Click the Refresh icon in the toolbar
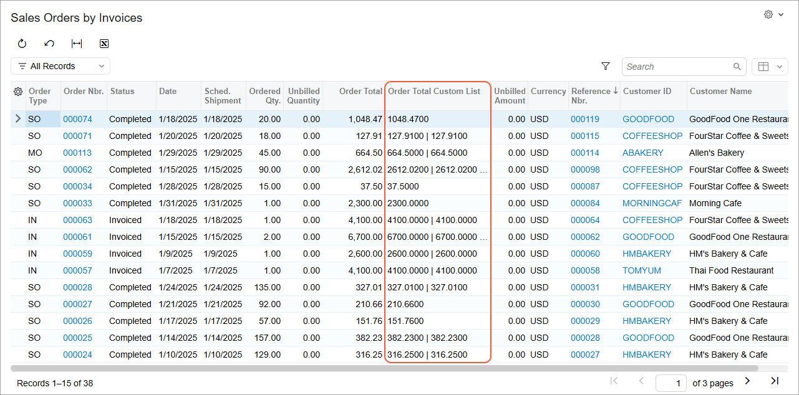799x395 pixels. (x=22, y=44)
